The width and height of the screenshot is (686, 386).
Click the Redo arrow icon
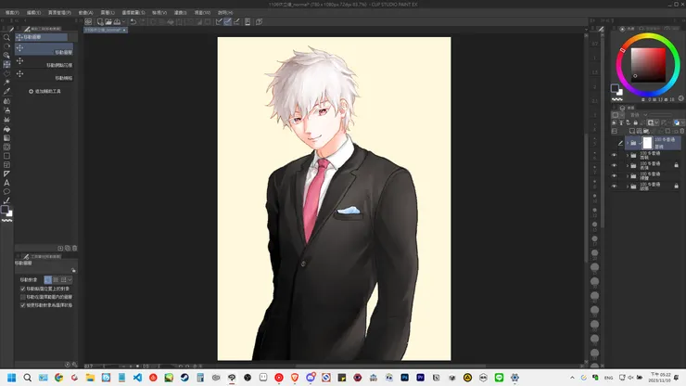pos(142,21)
